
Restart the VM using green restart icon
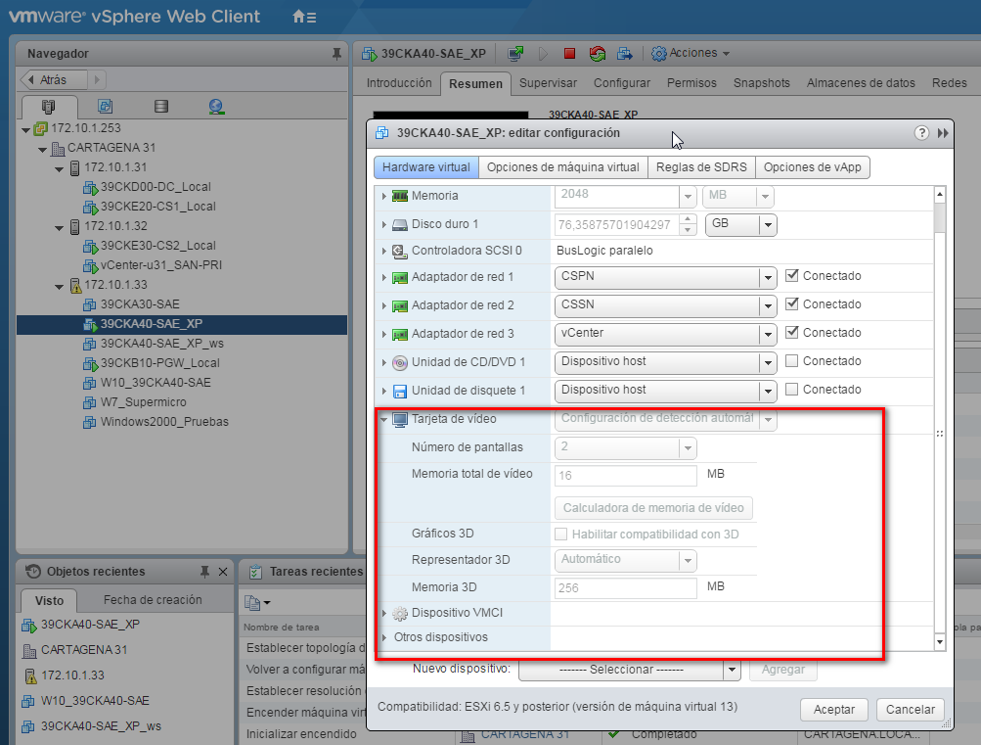coord(598,53)
